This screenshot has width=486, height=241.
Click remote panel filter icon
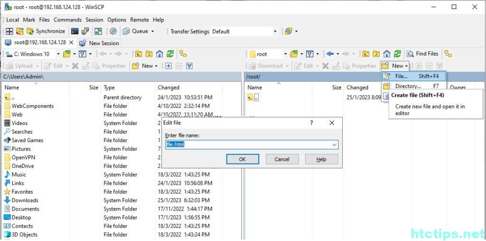[x=309, y=54]
